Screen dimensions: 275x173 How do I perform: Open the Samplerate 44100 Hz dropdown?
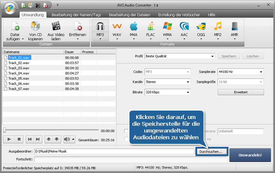(x=240, y=72)
